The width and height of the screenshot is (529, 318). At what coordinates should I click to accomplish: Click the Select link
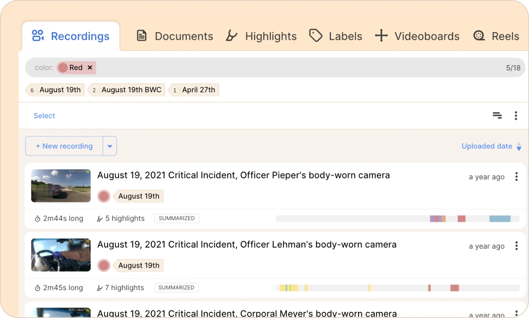pyautogui.click(x=44, y=116)
